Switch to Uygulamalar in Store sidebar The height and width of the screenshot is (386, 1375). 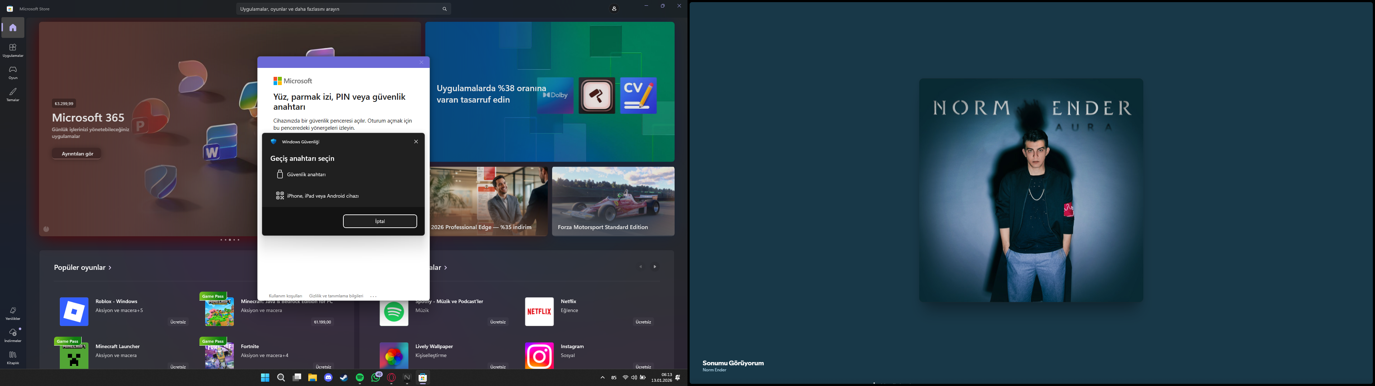tap(13, 51)
